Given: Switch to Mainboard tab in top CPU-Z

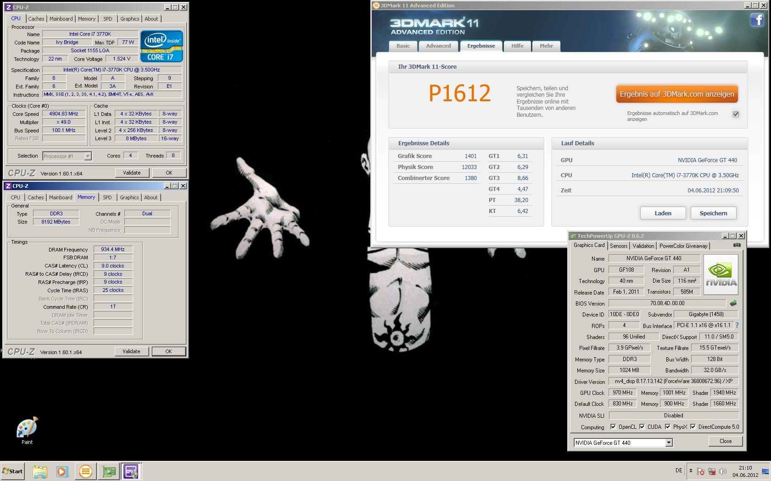Looking at the screenshot, I should (61, 19).
